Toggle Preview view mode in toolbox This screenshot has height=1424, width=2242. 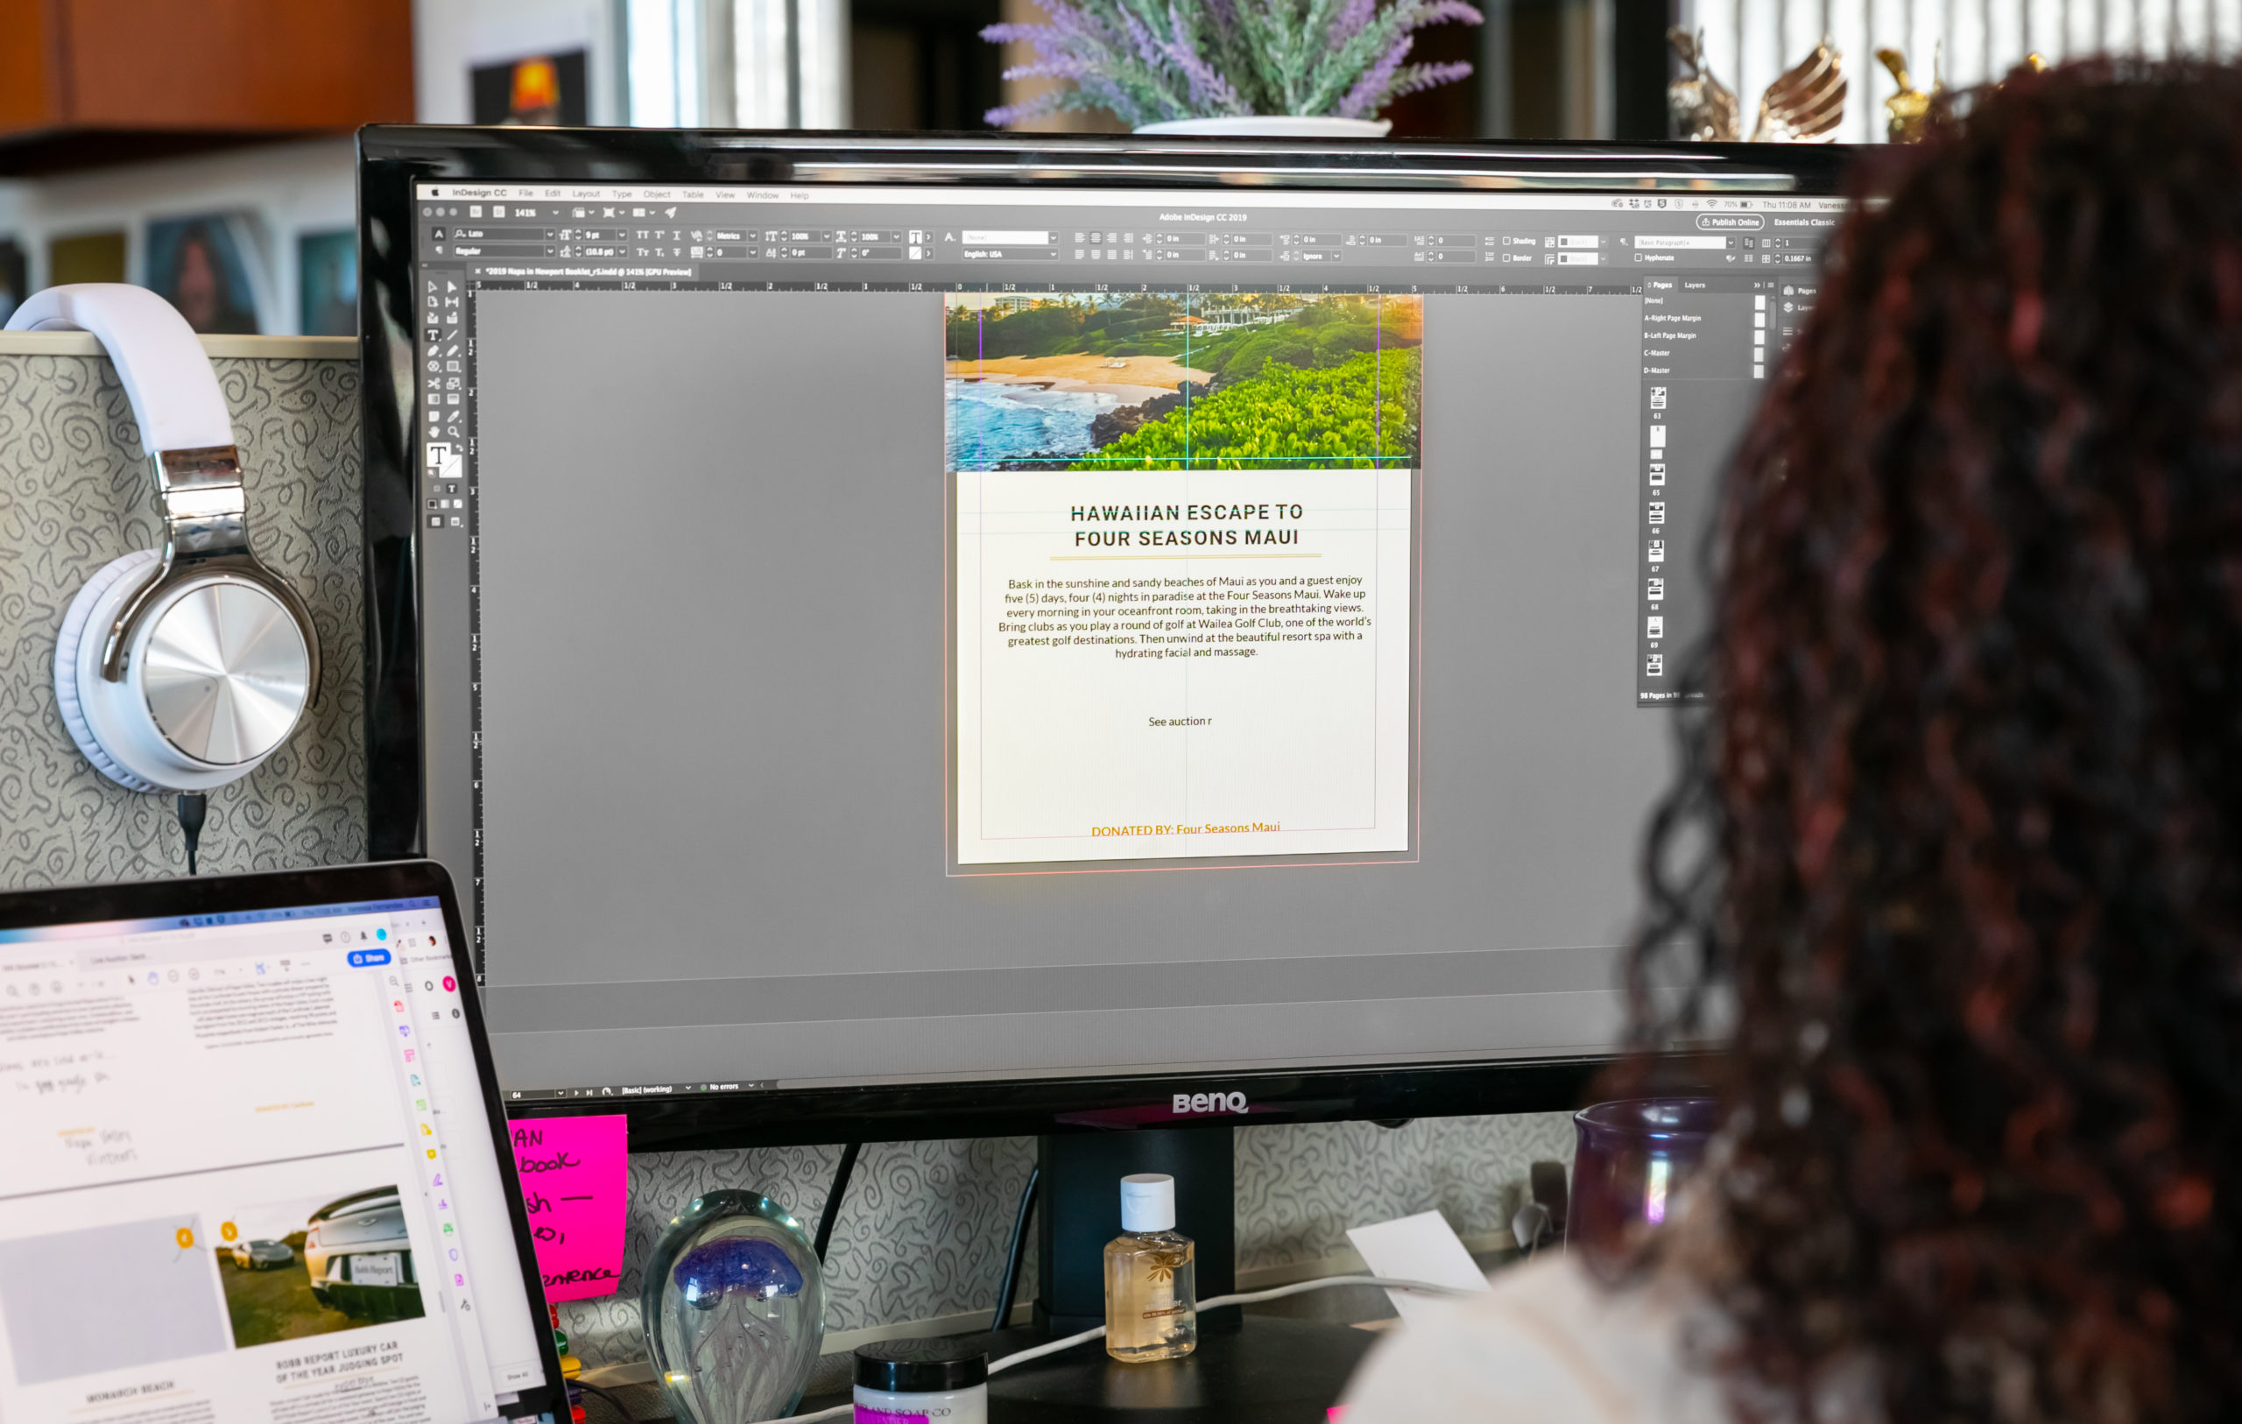455,522
